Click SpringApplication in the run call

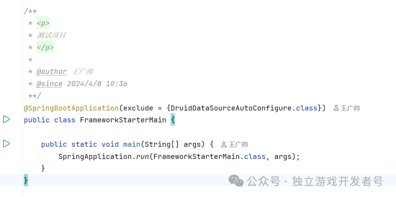[x=95, y=156]
